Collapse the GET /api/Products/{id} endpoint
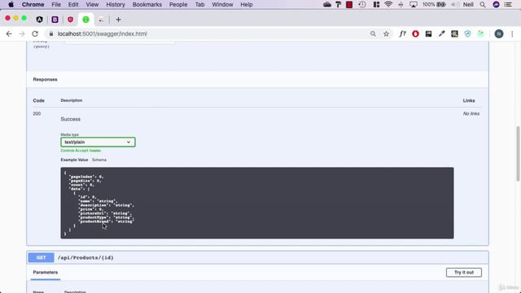This screenshot has width=521, height=293. pyautogui.click(x=257, y=258)
